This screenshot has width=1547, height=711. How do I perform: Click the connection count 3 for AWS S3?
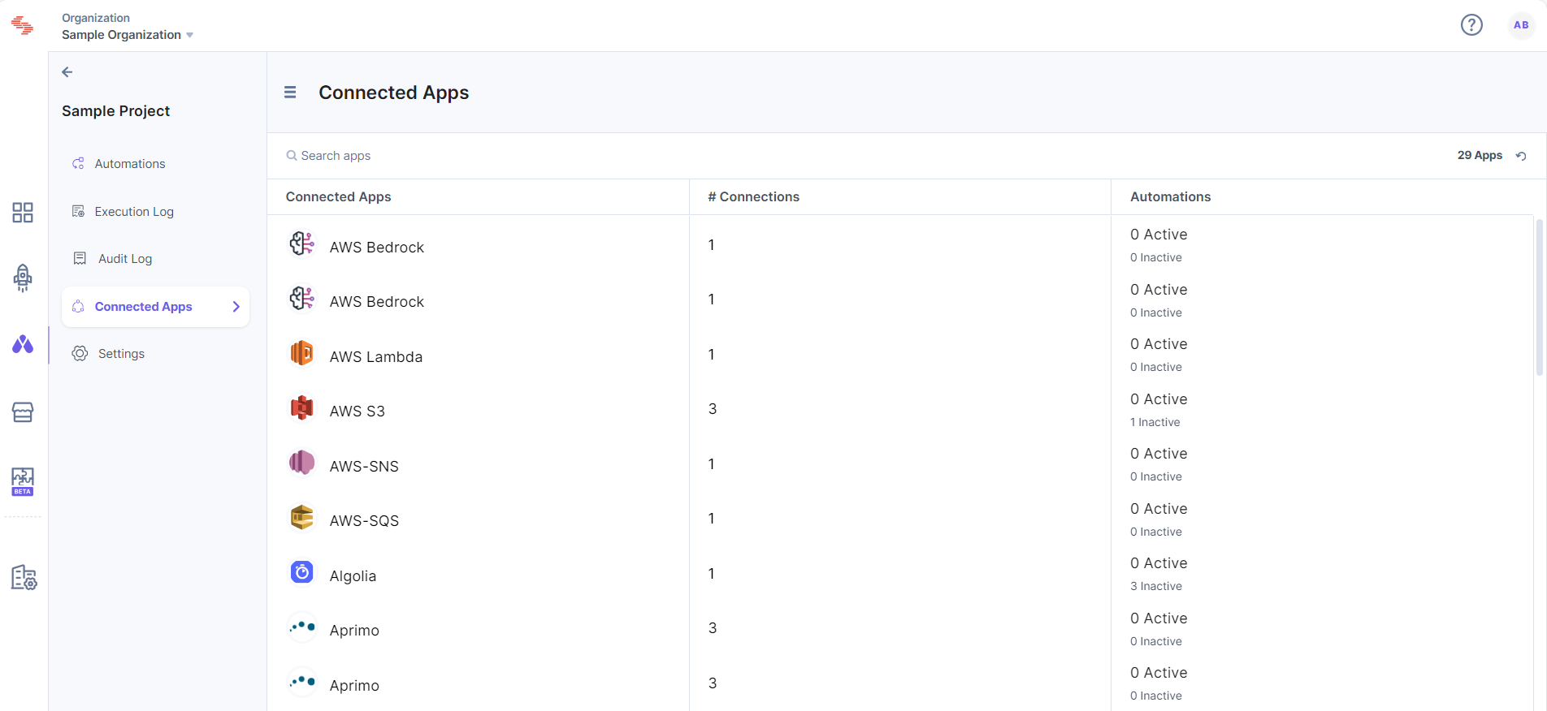[713, 409]
